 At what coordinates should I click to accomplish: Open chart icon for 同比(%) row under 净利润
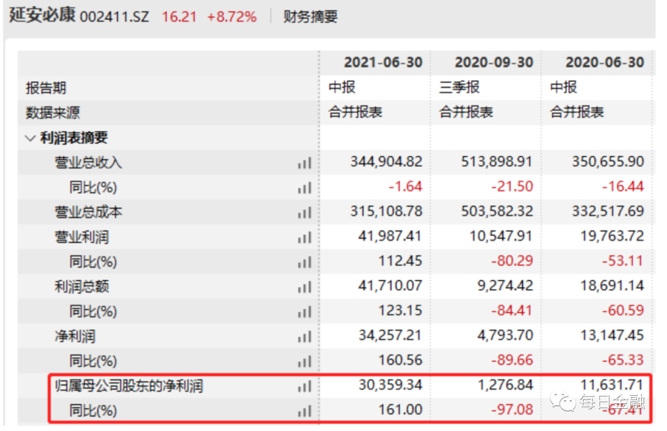304,361
